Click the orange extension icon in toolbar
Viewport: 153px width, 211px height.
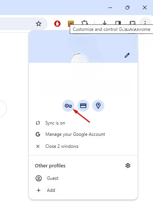coord(71,23)
